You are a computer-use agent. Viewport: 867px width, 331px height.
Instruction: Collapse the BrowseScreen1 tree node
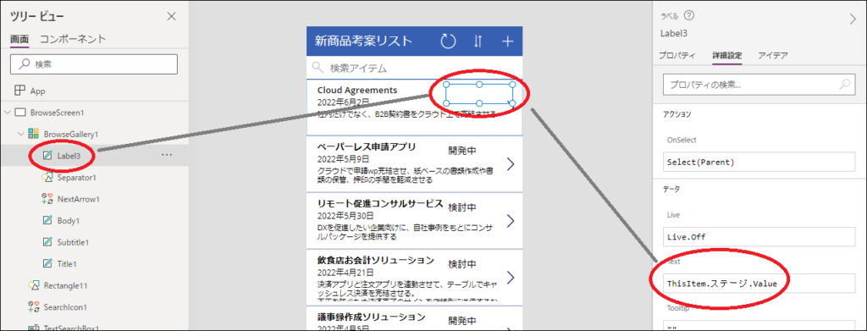coord(7,113)
